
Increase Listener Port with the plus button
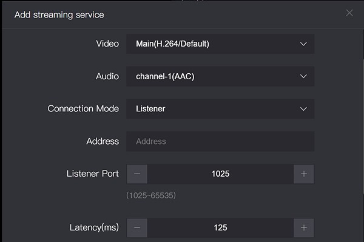point(304,174)
